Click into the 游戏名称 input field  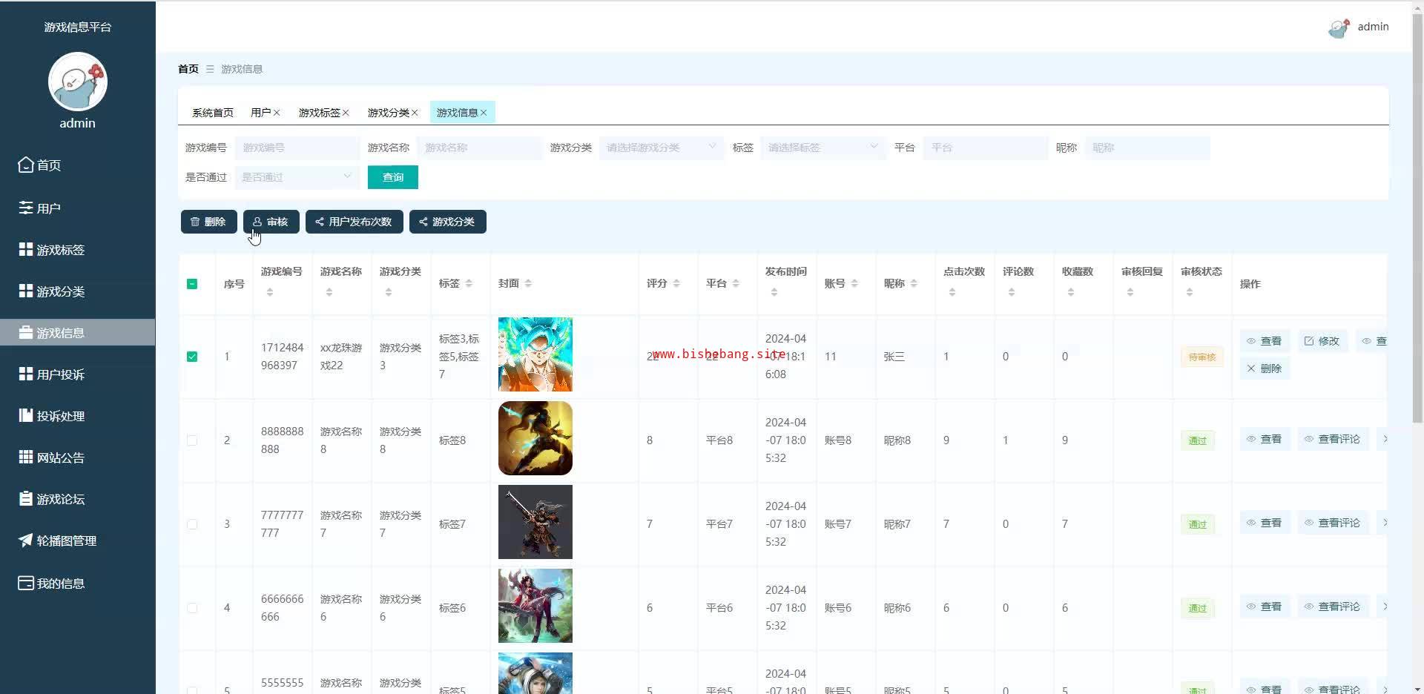pyautogui.click(x=479, y=148)
